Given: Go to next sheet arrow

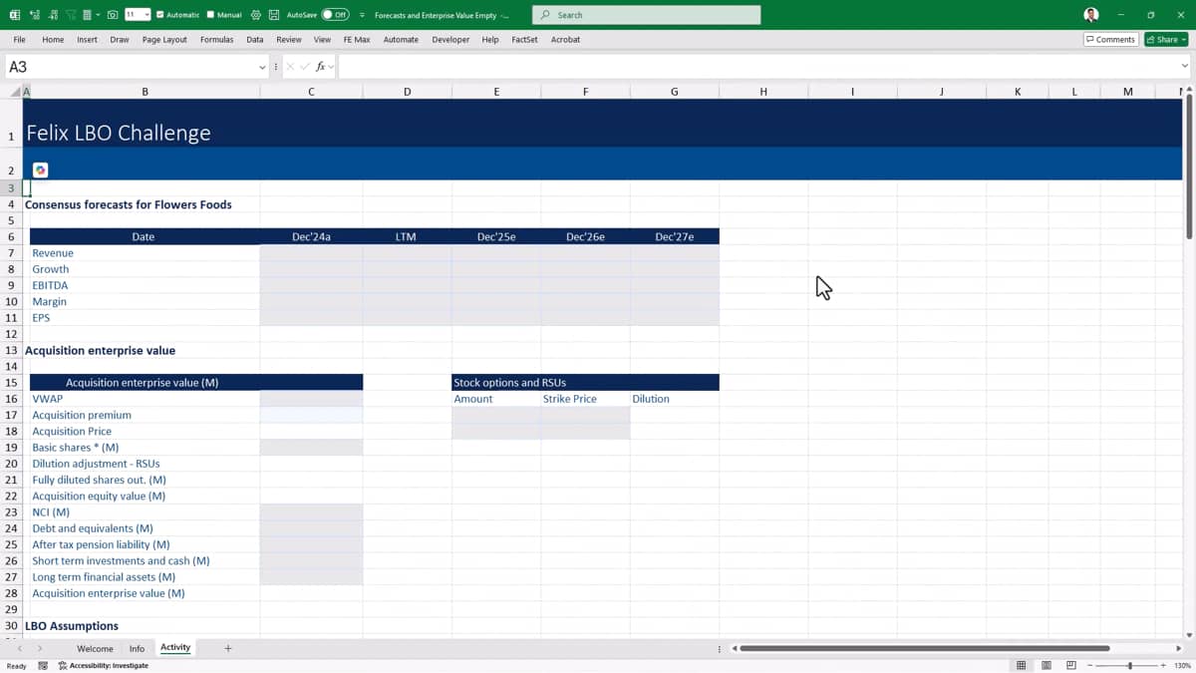Looking at the screenshot, I should 40,648.
